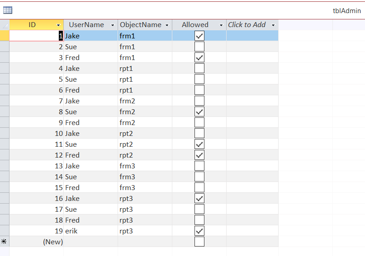Select the UserName column header
Viewport: 365px width, 256px height.
point(90,25)
